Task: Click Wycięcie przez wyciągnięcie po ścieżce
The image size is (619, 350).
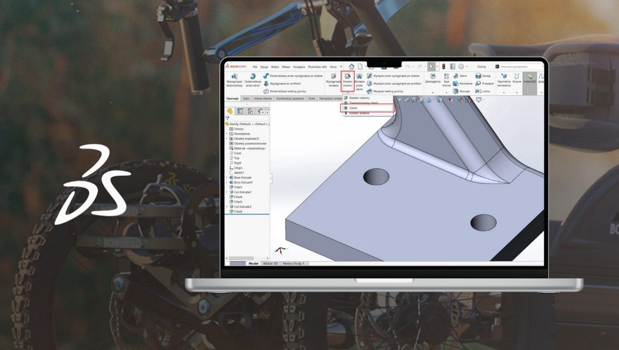Action: coord(394,76)
